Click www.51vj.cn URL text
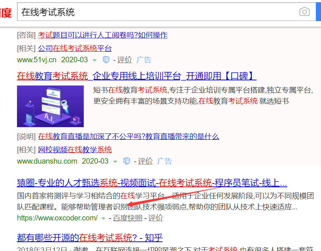 pos(37,60)
